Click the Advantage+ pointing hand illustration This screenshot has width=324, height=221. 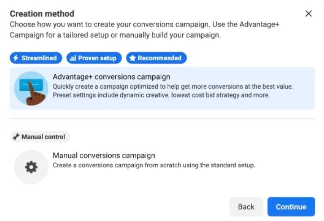tap(31, 88)
